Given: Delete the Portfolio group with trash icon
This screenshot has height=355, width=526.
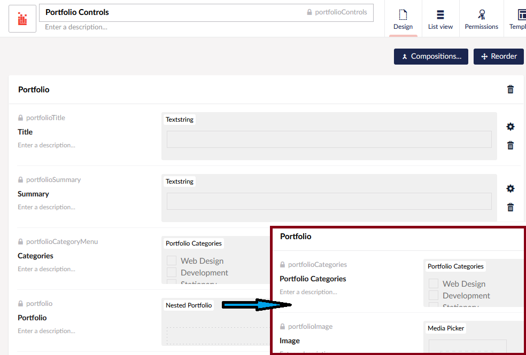Looking at the screenshot, I should click(x=510, y=90).
